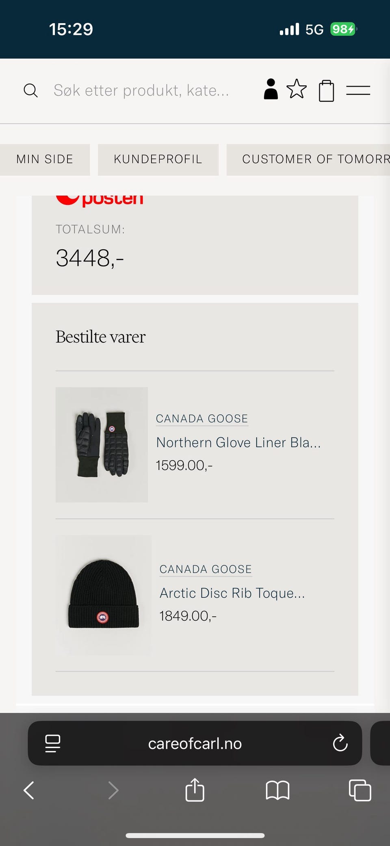Select the Min Side tab

(45, 159)
